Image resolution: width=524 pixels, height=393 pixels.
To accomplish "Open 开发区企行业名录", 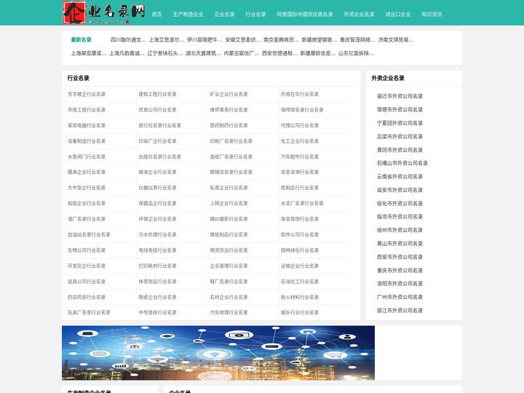I will click(87, 266).
